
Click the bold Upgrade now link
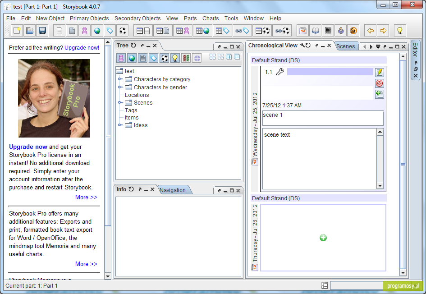[28, 147]
